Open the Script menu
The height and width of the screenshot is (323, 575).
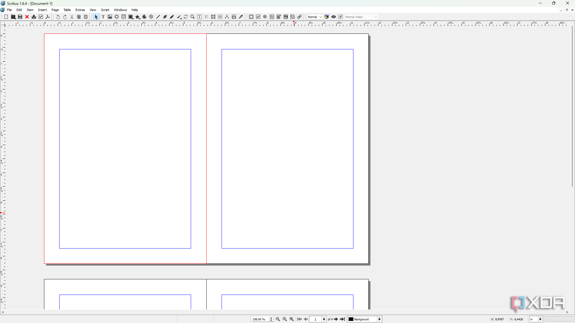[105, 10]
